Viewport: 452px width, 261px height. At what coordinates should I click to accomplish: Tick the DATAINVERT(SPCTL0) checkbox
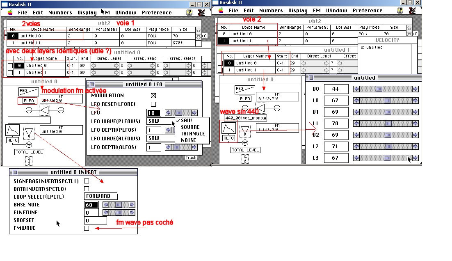(87, 189)
